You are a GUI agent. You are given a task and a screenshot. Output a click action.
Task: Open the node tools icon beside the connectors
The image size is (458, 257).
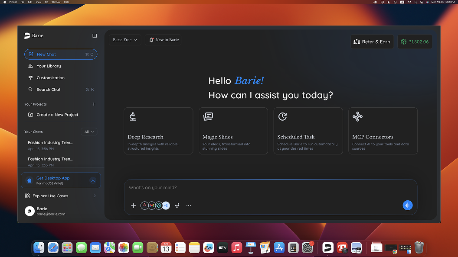[x=177, y=206]
